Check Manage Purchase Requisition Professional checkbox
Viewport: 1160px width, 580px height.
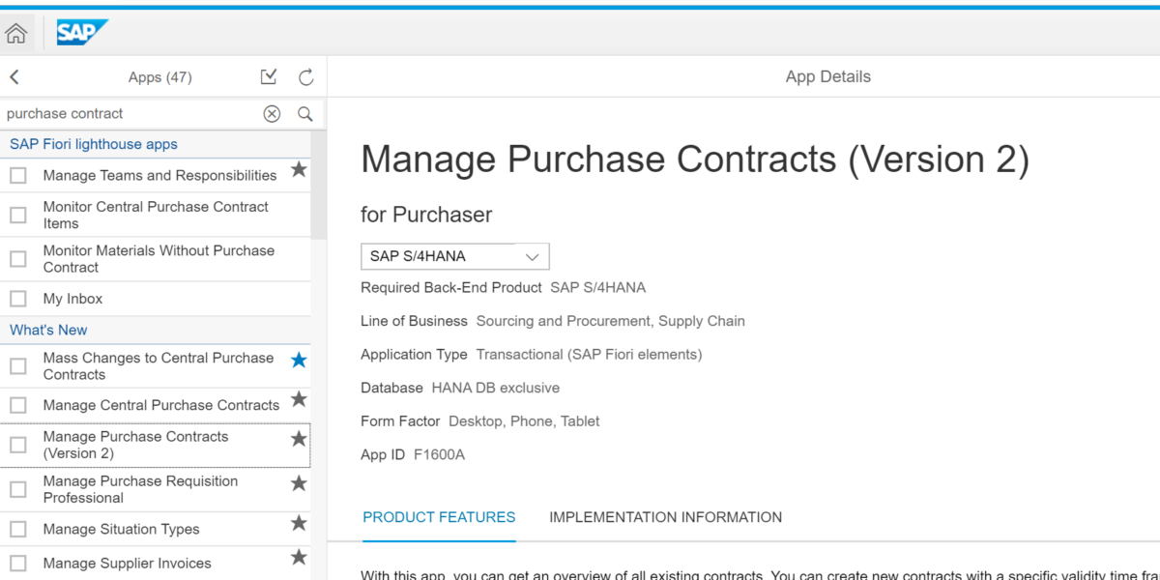[18, 489]
